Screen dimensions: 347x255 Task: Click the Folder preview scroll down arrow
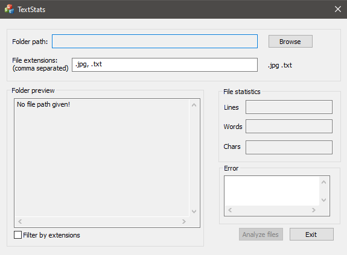pos(194,212)
